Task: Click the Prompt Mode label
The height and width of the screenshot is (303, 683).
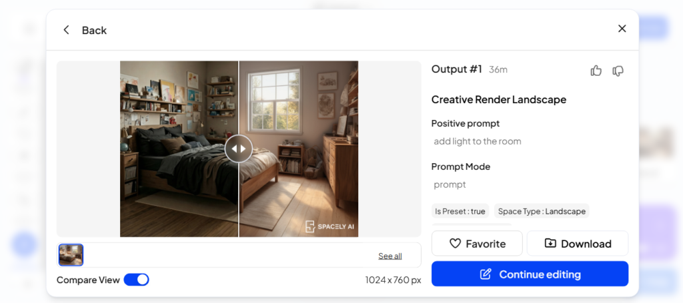Action: pos(460,166)
